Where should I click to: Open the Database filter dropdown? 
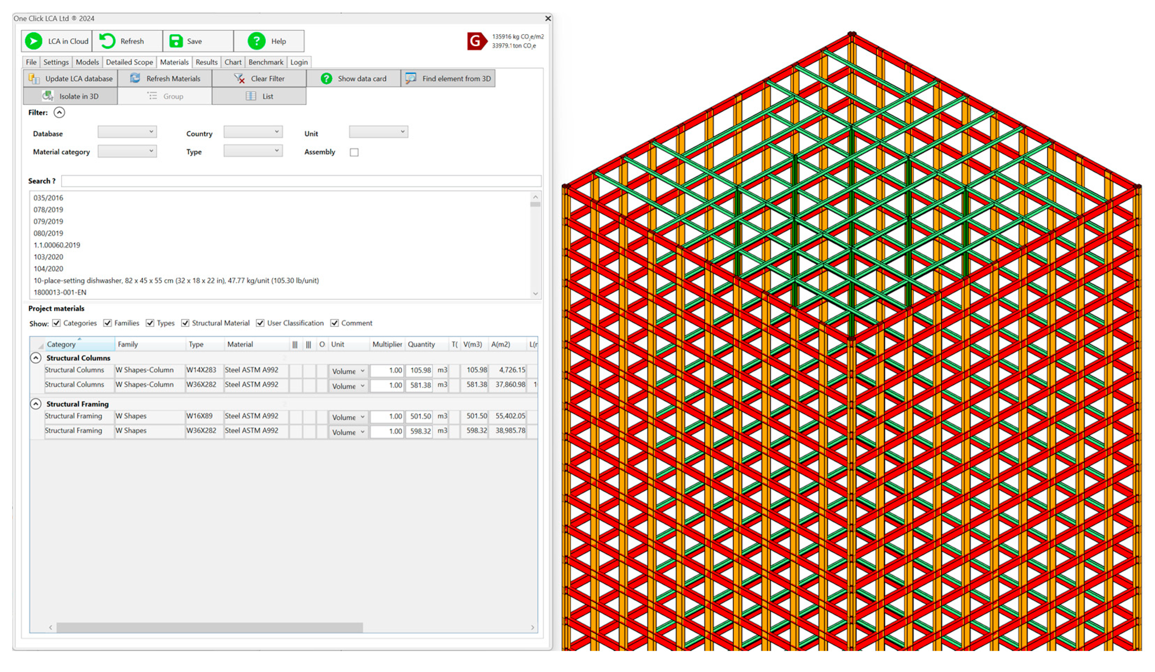click(x=127, y=132)
